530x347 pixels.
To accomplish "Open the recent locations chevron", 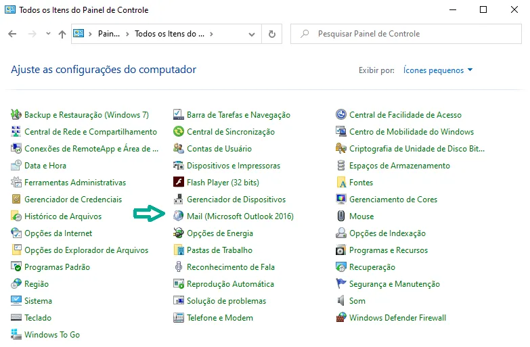I will pyautogui.click(x=48, y=33).
